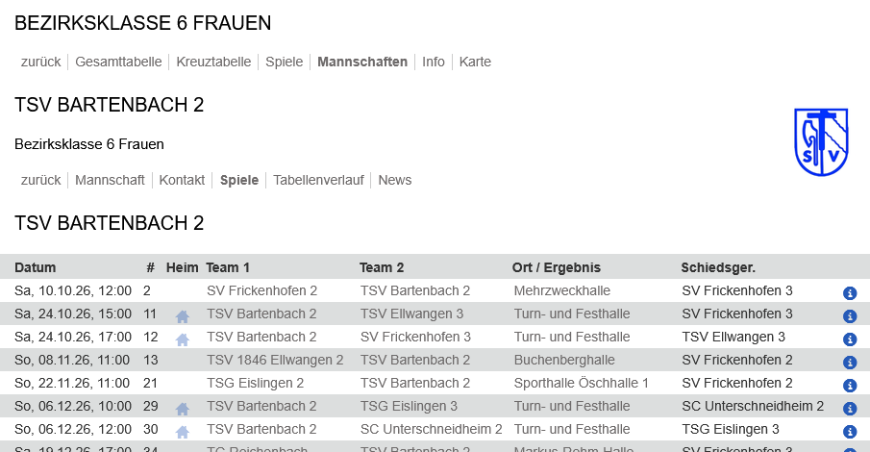Open info icon for match number 2
Image resolution: width=870 pixels, height=452 pixels.
coord(850,293)
